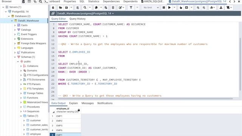Click the Save results table icon
The height and width of the screenshot is (136, 242).
click(x=78, y=8)
